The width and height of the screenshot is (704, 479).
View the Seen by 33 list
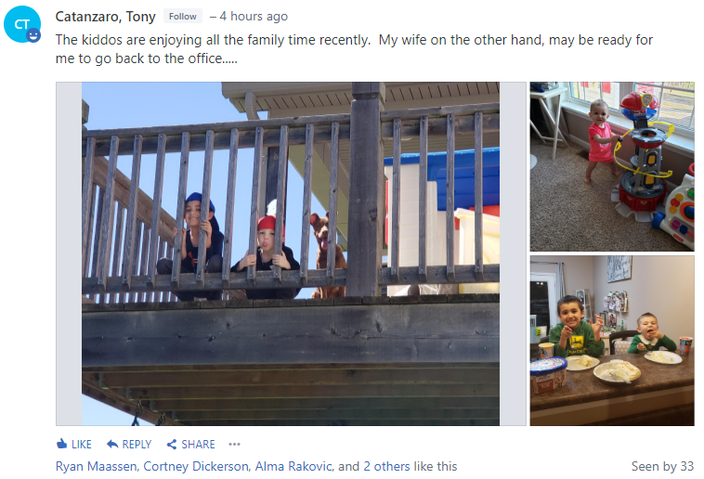662,466
